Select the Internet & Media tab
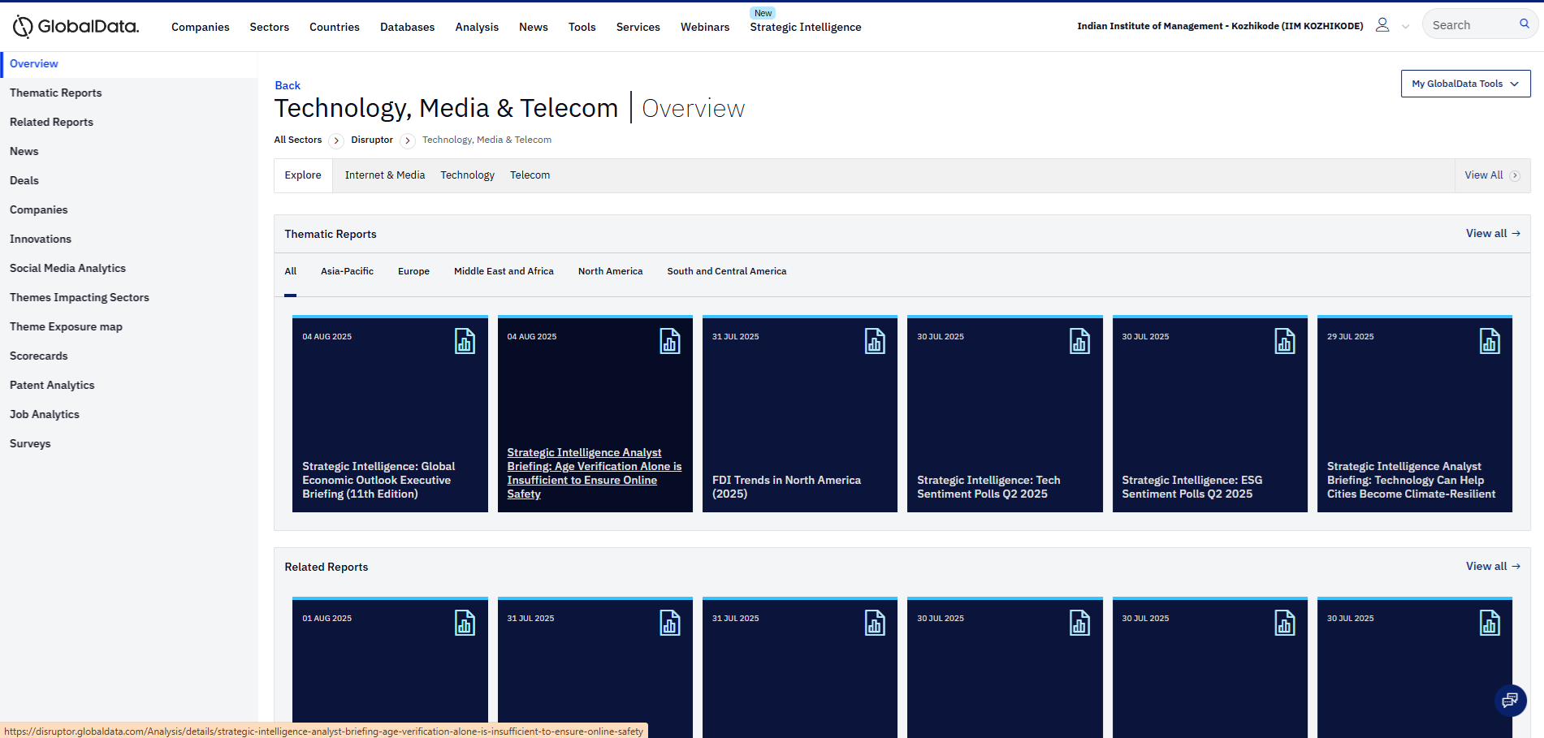The width and height of the screenshot is (1544, 738). pos(385,175)
